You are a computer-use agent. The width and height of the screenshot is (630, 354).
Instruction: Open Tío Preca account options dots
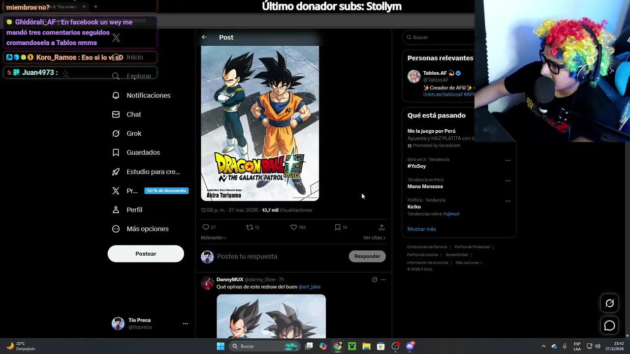(x=186, y=324)
